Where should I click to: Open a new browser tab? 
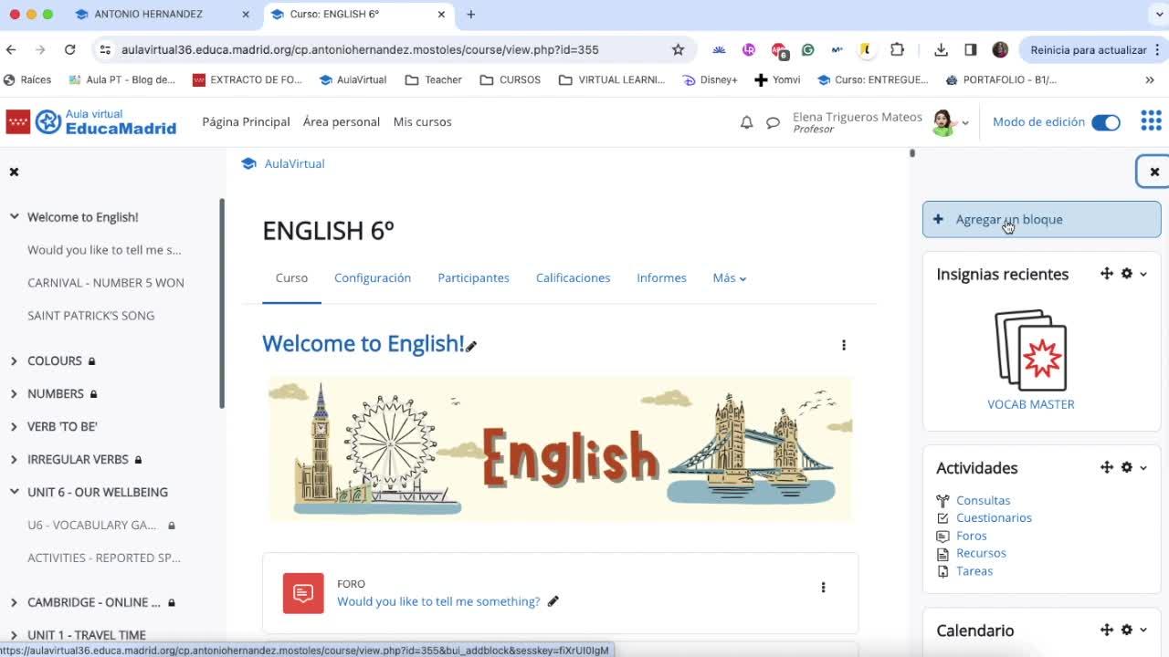[470, 15]
